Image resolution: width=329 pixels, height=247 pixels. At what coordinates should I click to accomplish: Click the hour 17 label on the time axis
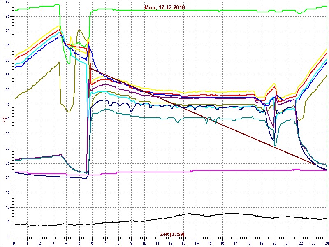(236, 242)
